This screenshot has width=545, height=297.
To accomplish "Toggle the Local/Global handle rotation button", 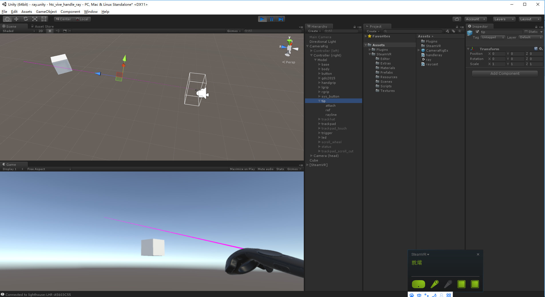I will [x=82, y=19].
